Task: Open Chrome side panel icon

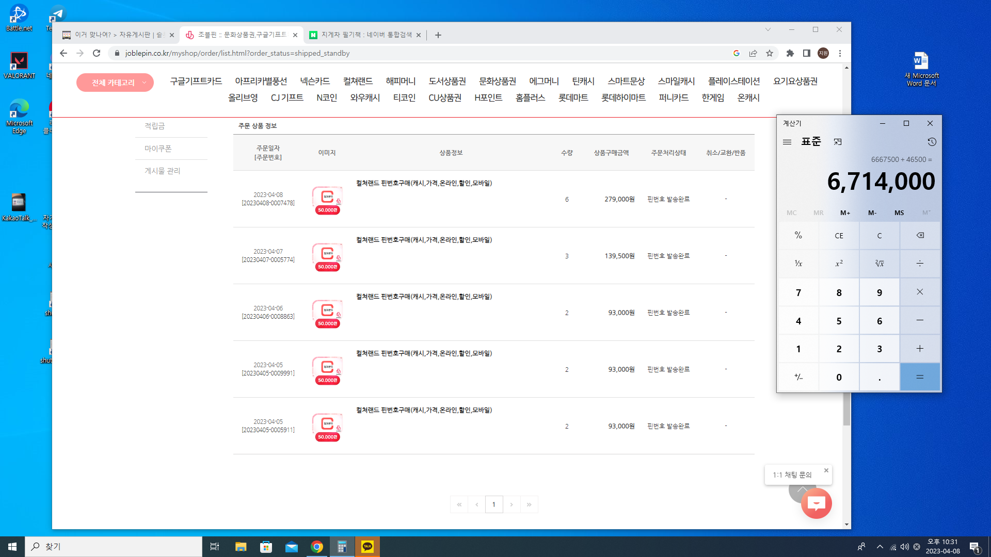Action: click(x=807, y=53)
